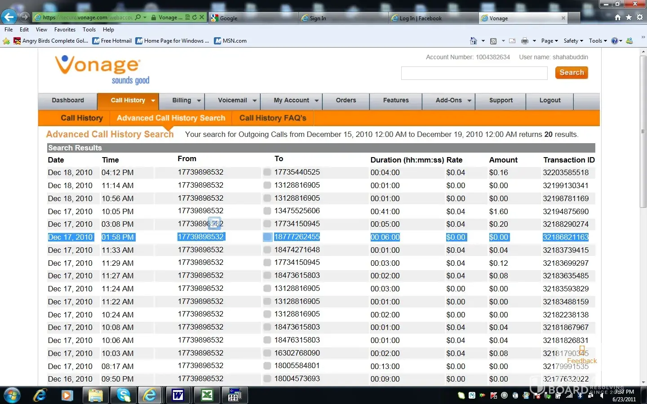Image resolution: width=647 pixels, height=404 pixels.
Task: Tick the checkbox beside number 17735440525
Action: tap(267, 172)
